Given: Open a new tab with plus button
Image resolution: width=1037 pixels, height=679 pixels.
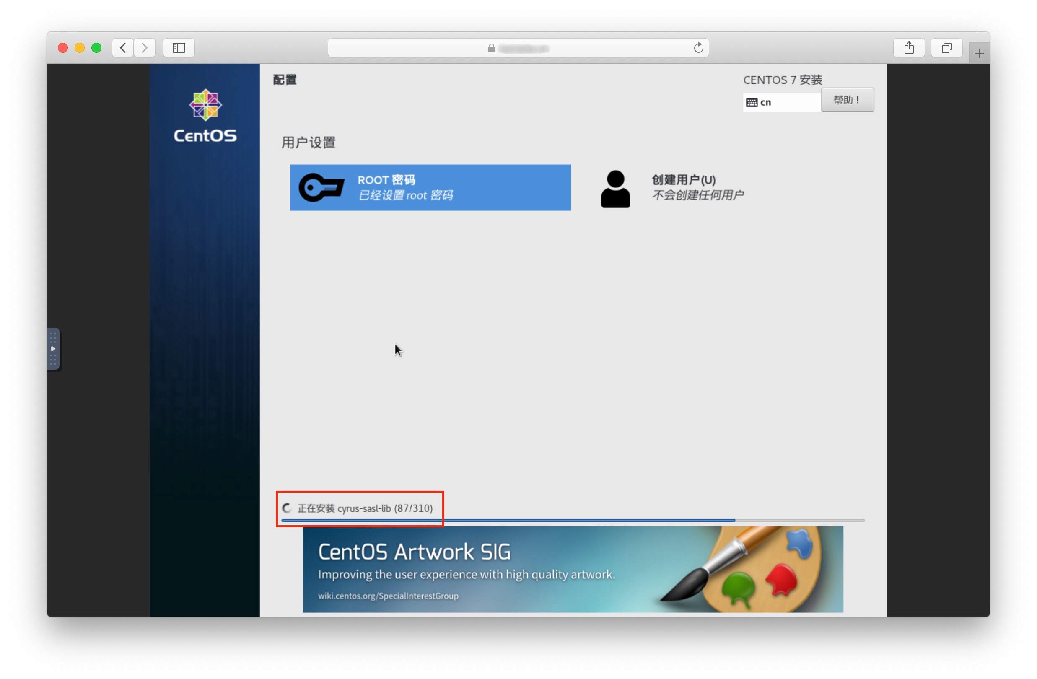Looking at the screenshot, I should pos(979,53).
